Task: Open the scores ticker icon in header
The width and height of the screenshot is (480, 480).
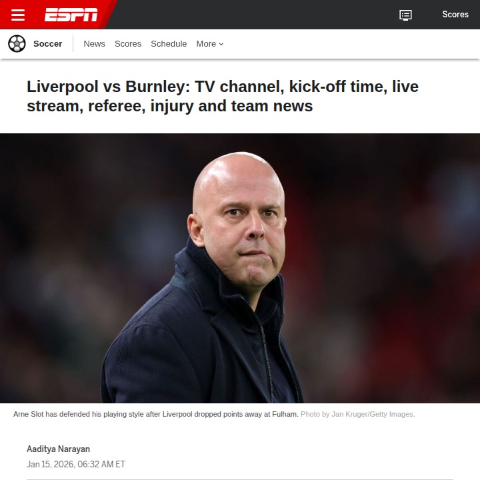Action: pyautogui.click(x=405, y=15)
